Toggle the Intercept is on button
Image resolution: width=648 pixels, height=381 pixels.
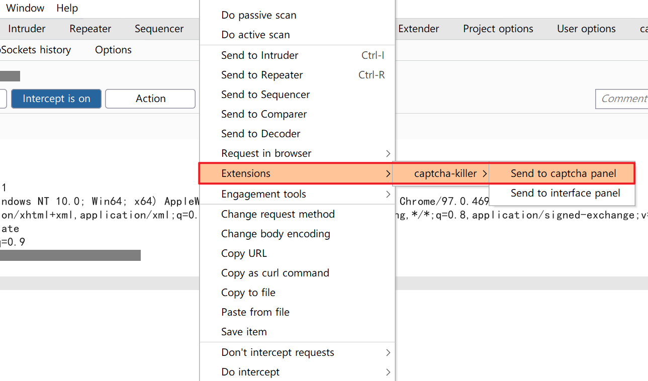click(56, 99)
